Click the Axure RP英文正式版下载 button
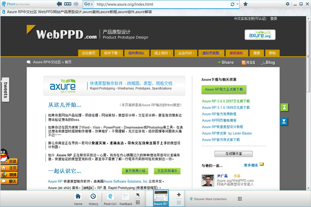311x207 pixels. tap(224, 89)
